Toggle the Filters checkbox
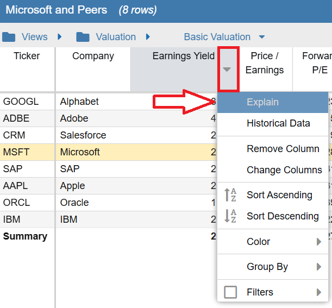Viewport: 332px width, 308px height. [x=230, y=292]
